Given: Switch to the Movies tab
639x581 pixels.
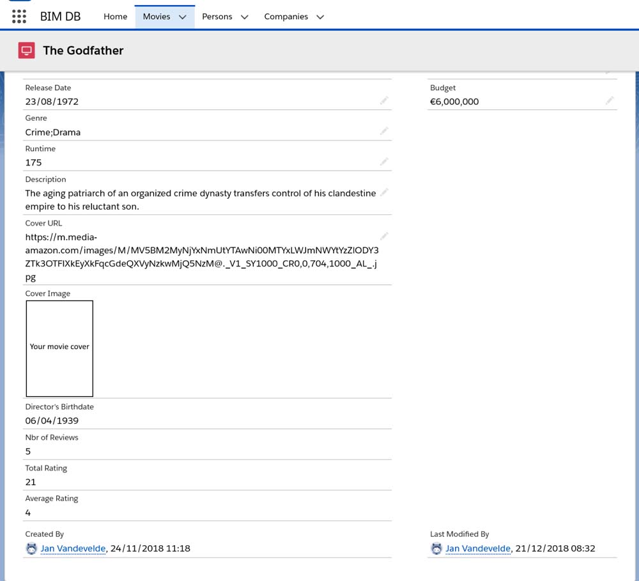Looking at the screenshot, I should click(x=156, y=17).
